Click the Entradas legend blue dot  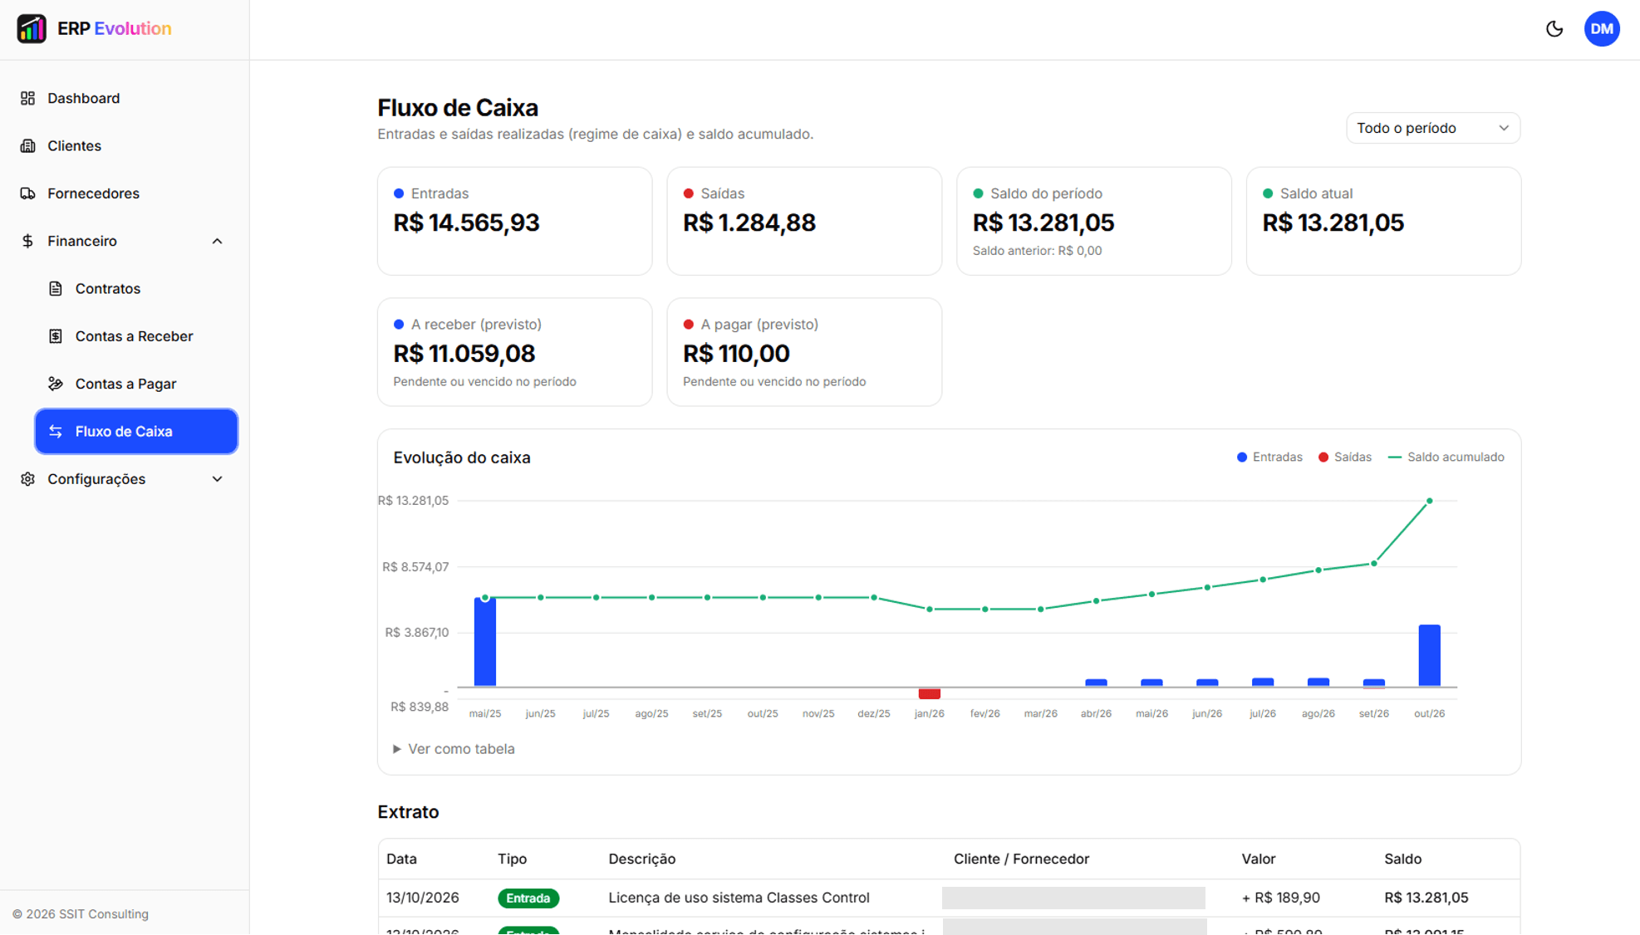click(x=1242, y=458)
